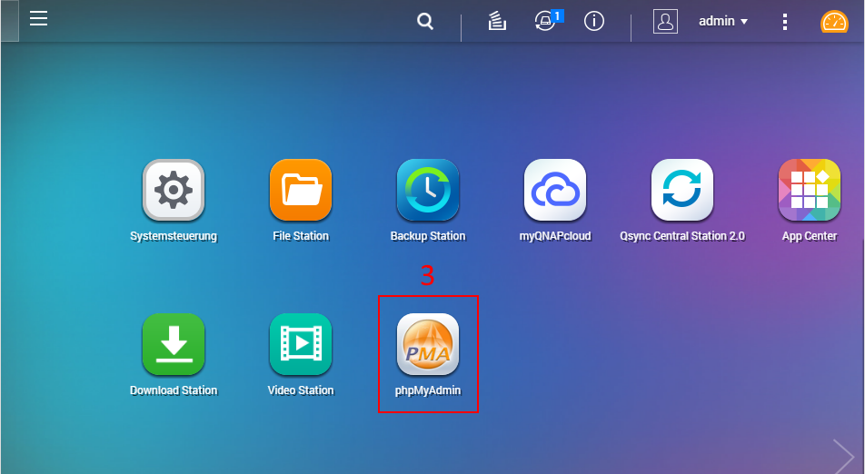Click the user profile avatar icon
Screen dimensions: 865x474
pyautogui.click(x=665, y=22)
